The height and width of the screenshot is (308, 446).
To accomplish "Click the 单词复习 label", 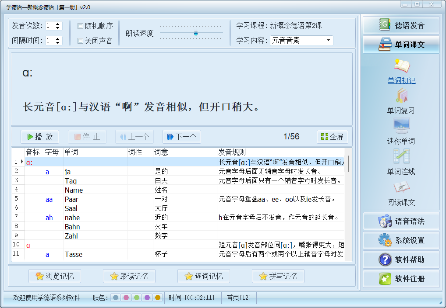I will click(401, 111).
